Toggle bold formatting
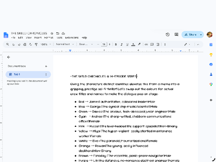Screen dimensions: 216x162 (x=116, y=45)
